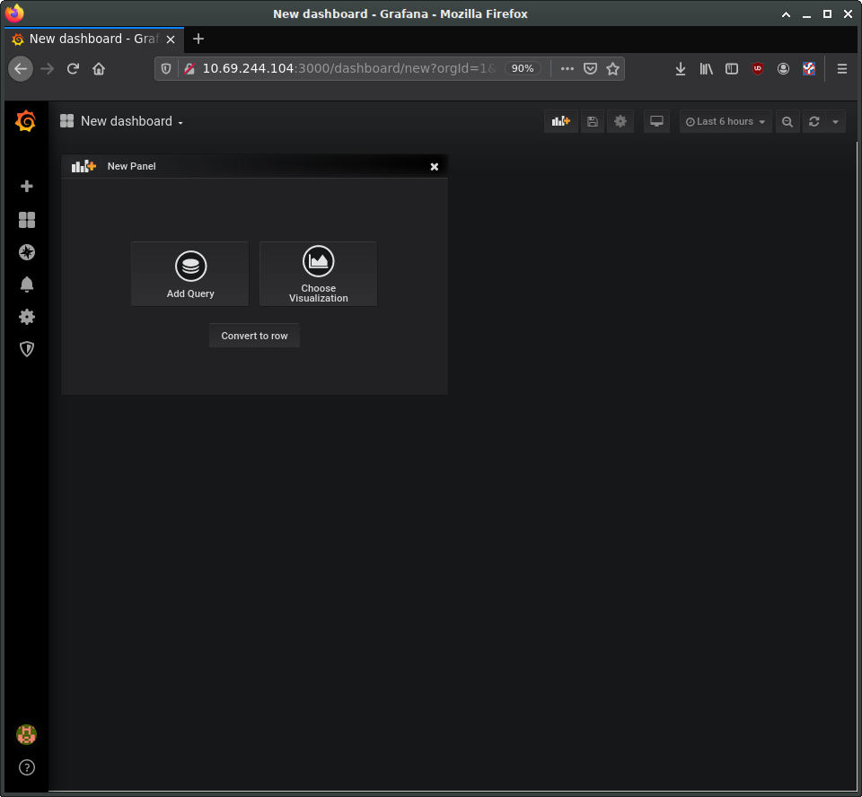The width and height of the screenshot is (862, 797).
Task: Expand refresh interval dropdown arrow
Action: [835, 121]
